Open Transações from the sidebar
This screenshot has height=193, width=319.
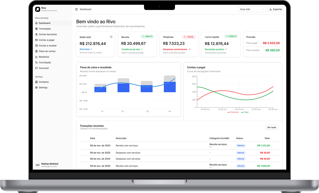(45, 29)
